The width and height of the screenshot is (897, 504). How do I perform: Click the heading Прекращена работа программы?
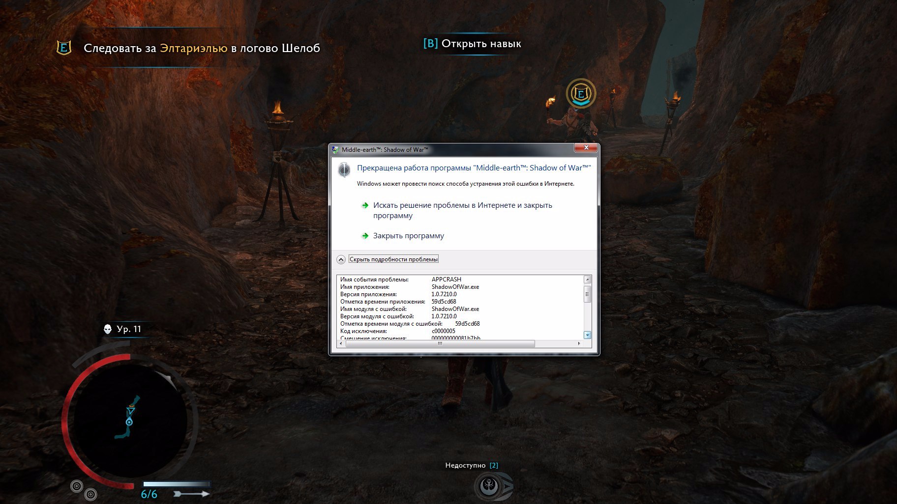point(414,168)
